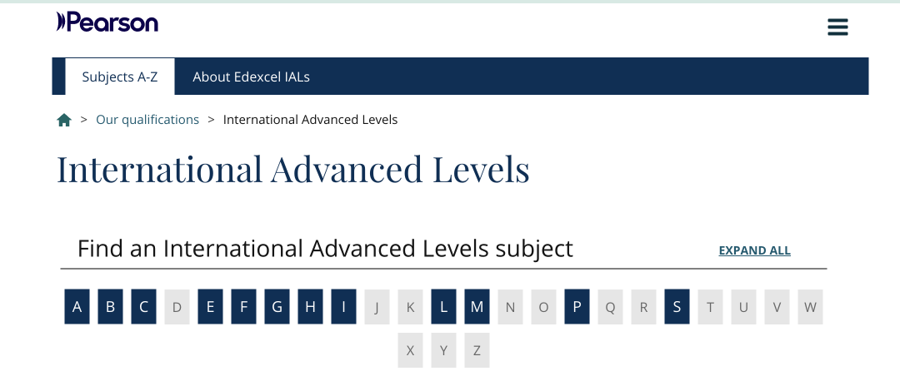
Task: Click the greyed-out letter Z tile
Action: 477,350
